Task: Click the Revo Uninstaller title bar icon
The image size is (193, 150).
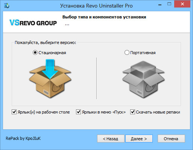Action: (7, 6)
